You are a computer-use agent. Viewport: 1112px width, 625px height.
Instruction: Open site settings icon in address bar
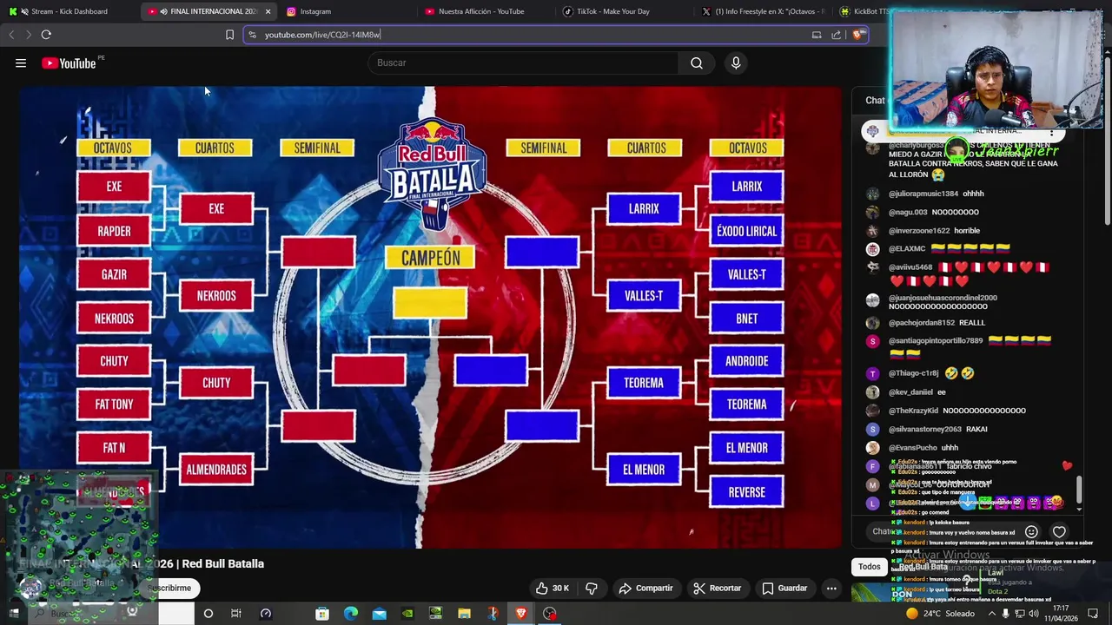pos(252,35)
